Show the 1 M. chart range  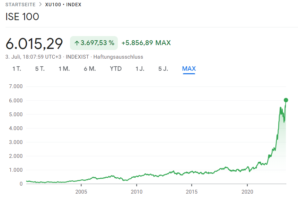click(64, 69)
